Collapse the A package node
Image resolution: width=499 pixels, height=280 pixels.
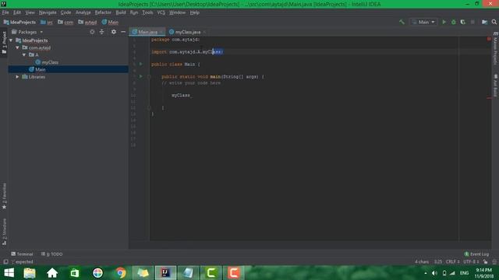click(x=24, y=55)
